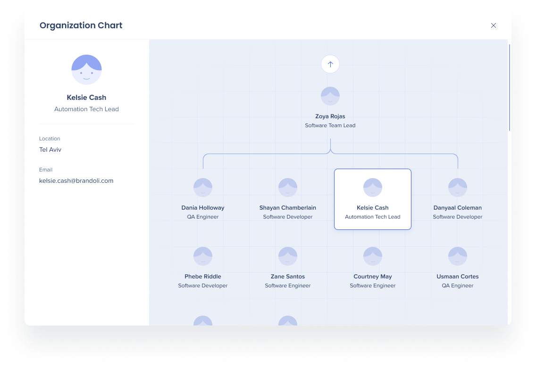Open Dania Holloway's avatar node
Viewport: 536px width, 367px height.
click(203, 188)
